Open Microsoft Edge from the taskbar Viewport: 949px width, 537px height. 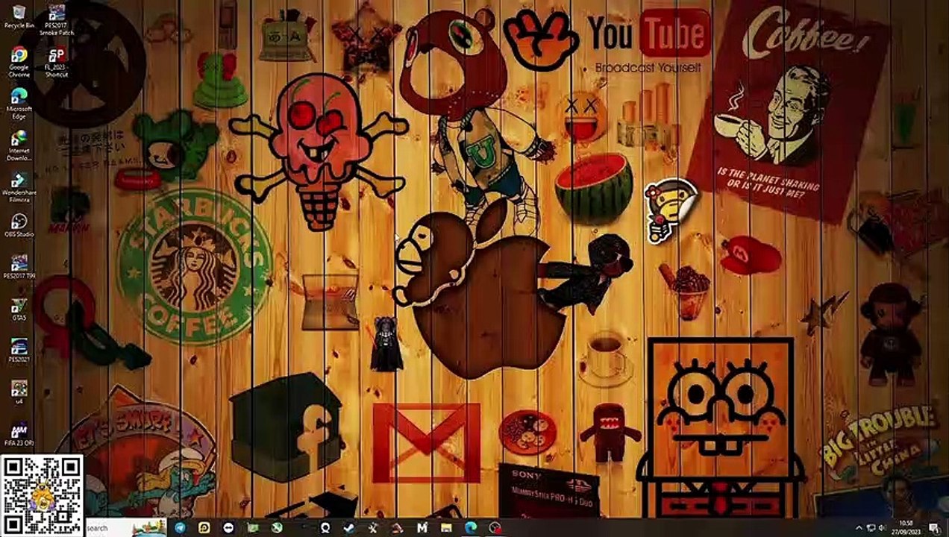470,527
